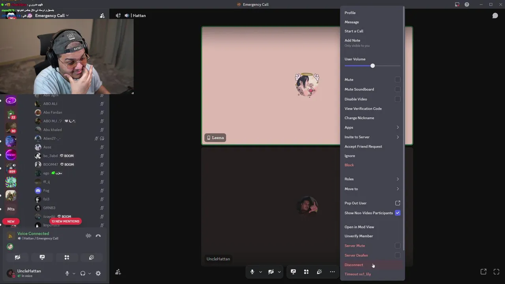Image resolution: width=505 pixels, height=284 pixels.
Task: Expand the Roles submenu
Action: pyautogui.click(x=372, y=179)
